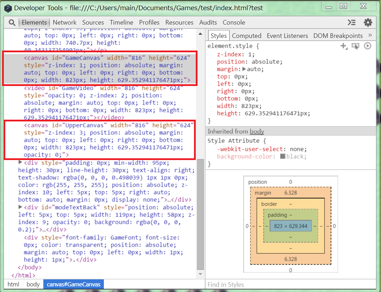The image size is (381, 292).
Task: Switch to the Network tab
Action: coord(65,22)
